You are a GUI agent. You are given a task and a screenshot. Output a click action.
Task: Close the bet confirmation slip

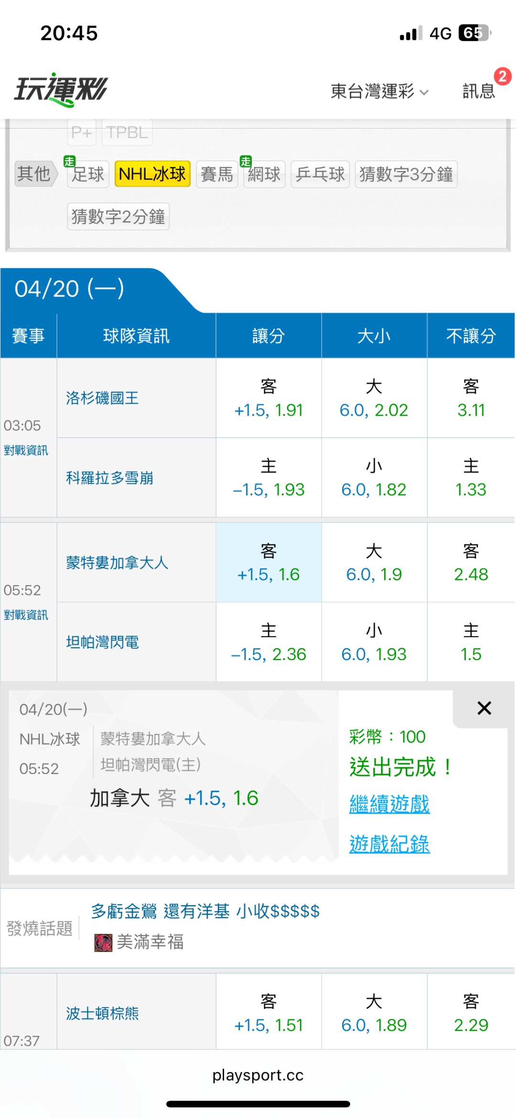pos(484,708)
